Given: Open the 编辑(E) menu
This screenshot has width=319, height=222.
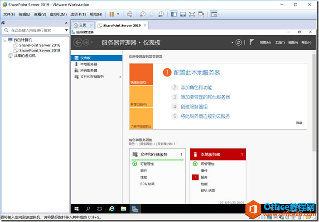Looking at the screenshot, I should (x=24, y=14).
